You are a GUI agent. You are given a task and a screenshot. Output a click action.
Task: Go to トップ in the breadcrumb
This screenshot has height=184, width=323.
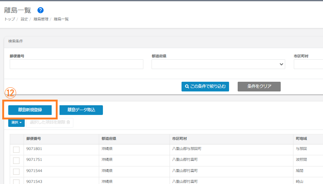(9, 19)
